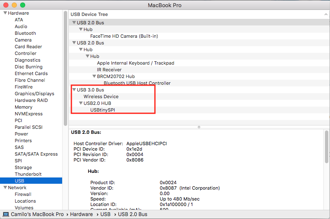
Task: Select Disc Burning entry
Action: pyautogui.click(x=29, y=67)
